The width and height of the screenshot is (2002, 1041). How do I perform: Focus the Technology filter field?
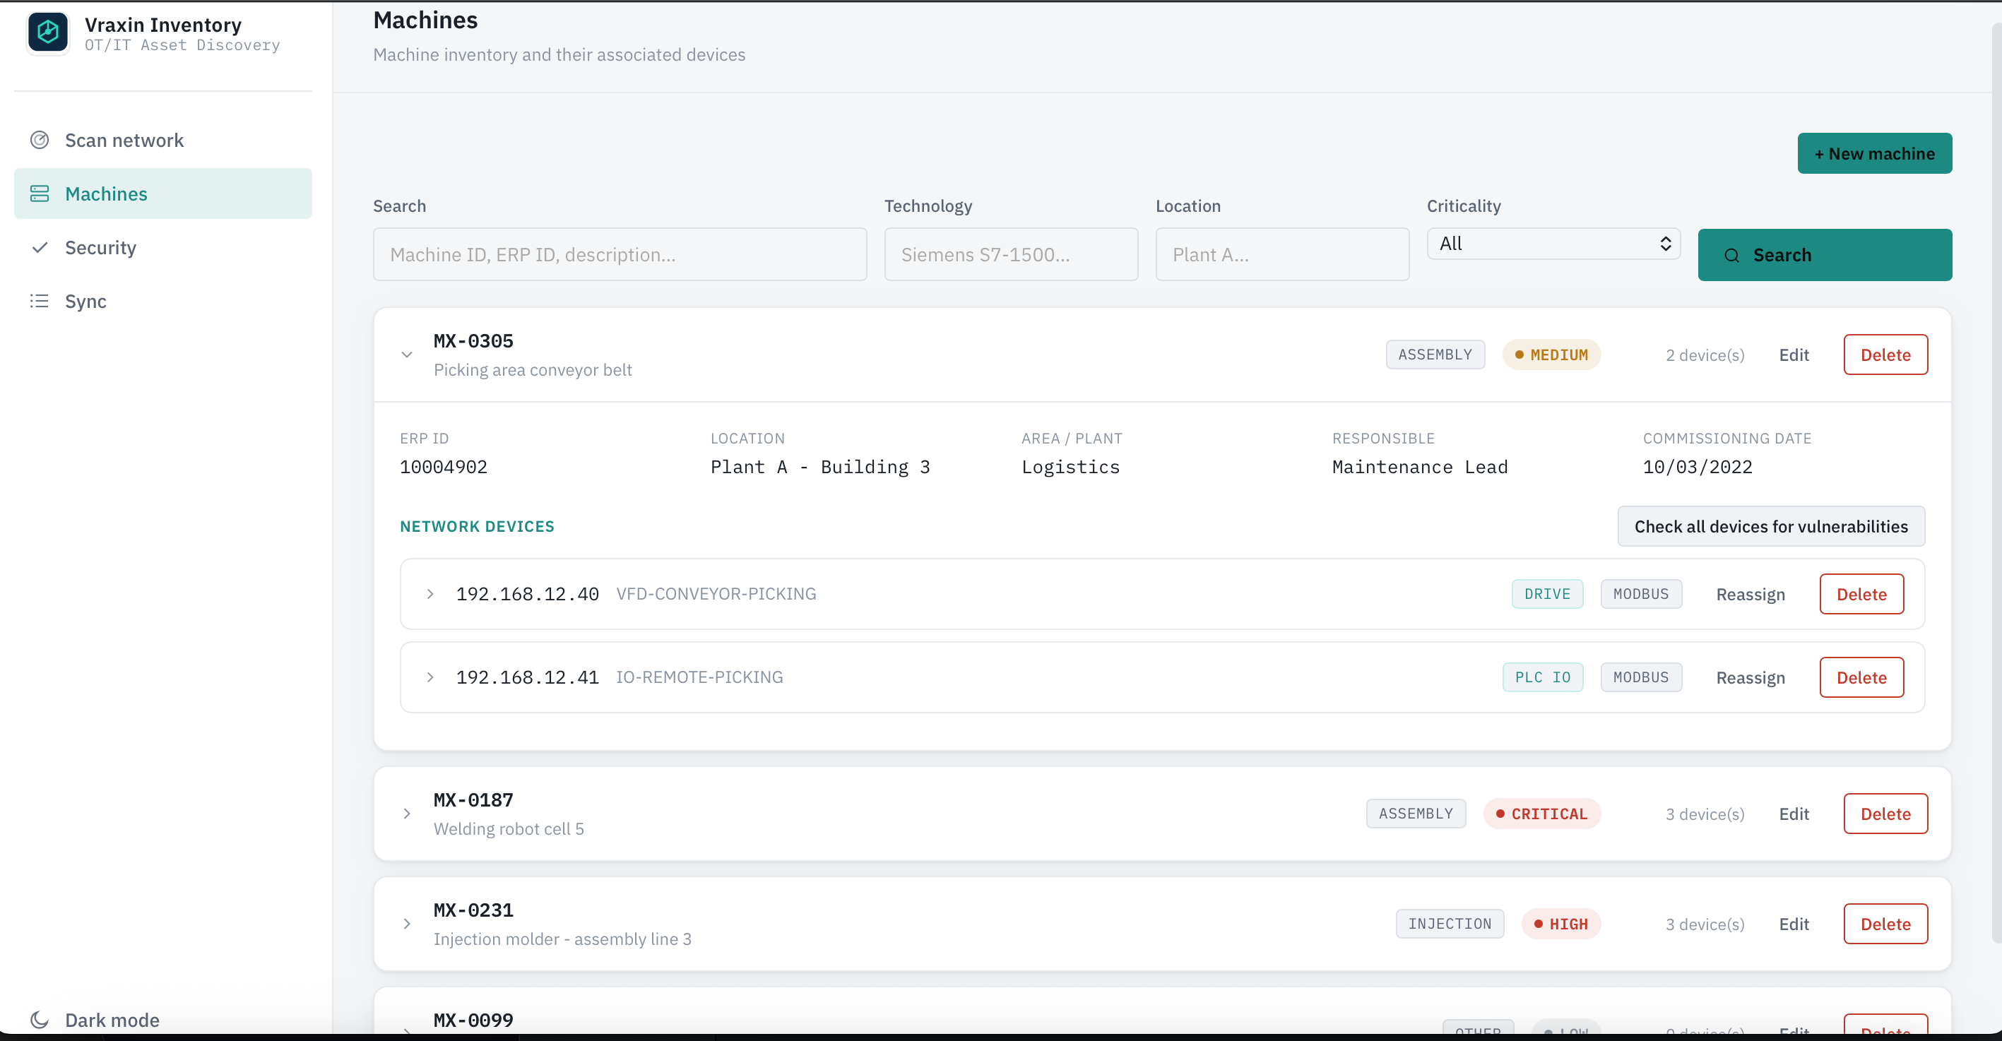1010,254
